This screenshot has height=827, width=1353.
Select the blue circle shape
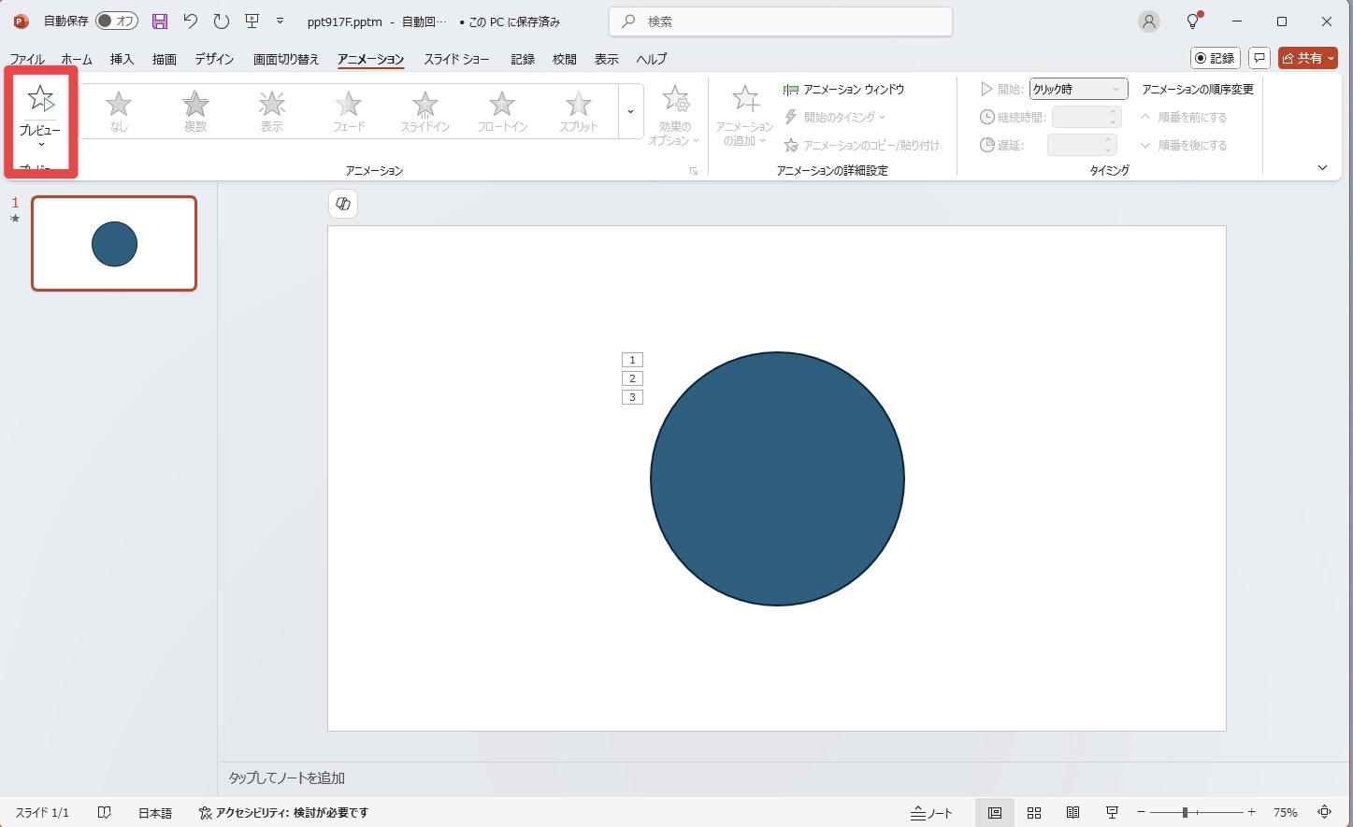pos(777,478)
